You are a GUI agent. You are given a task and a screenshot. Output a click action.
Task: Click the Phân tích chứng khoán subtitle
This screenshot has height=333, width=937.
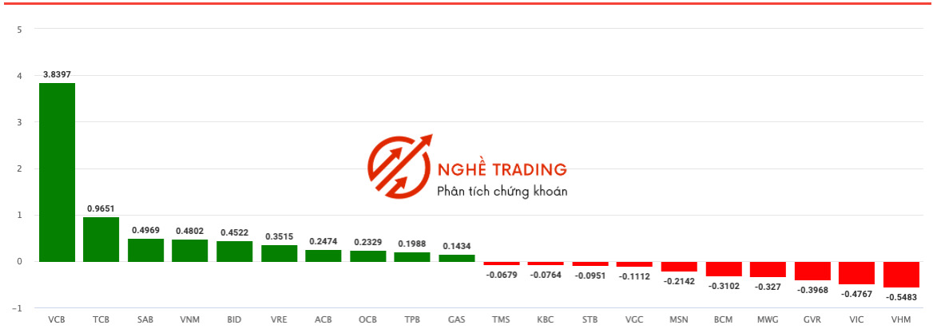[502, 192]
